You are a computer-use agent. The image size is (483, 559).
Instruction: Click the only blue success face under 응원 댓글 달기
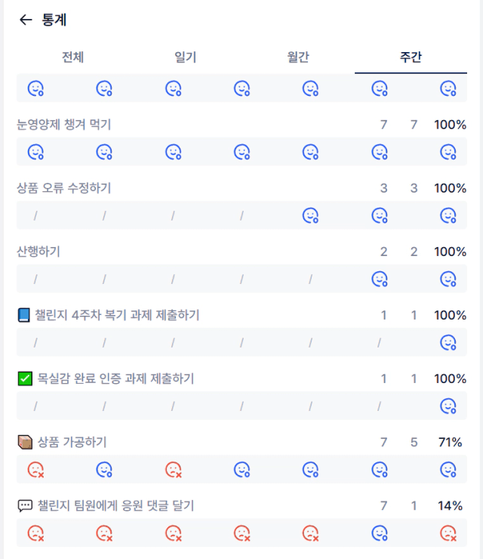(380, 533)
